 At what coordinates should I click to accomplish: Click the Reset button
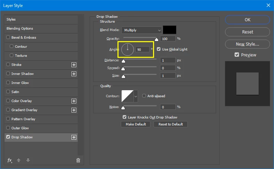(x=248, y=32)
